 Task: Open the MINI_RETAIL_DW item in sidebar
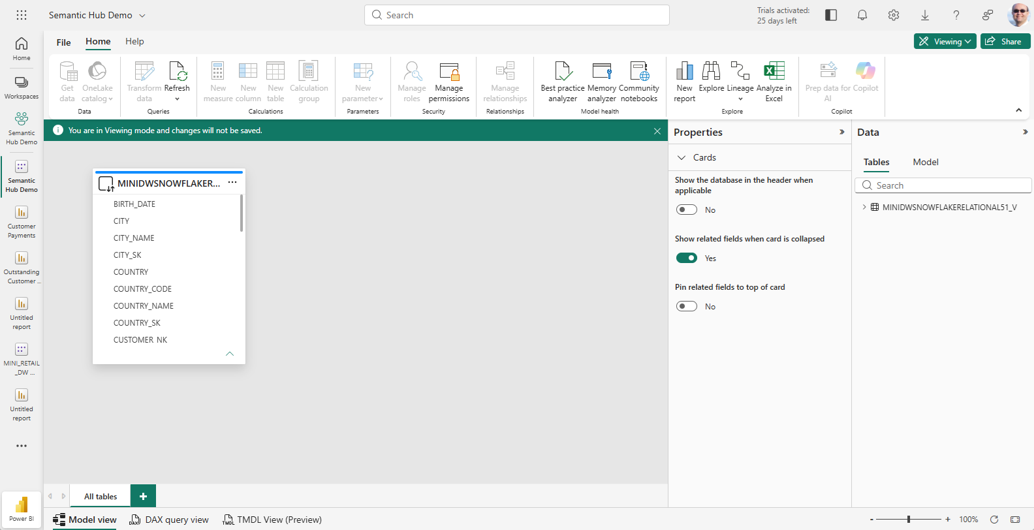point(22,359)
